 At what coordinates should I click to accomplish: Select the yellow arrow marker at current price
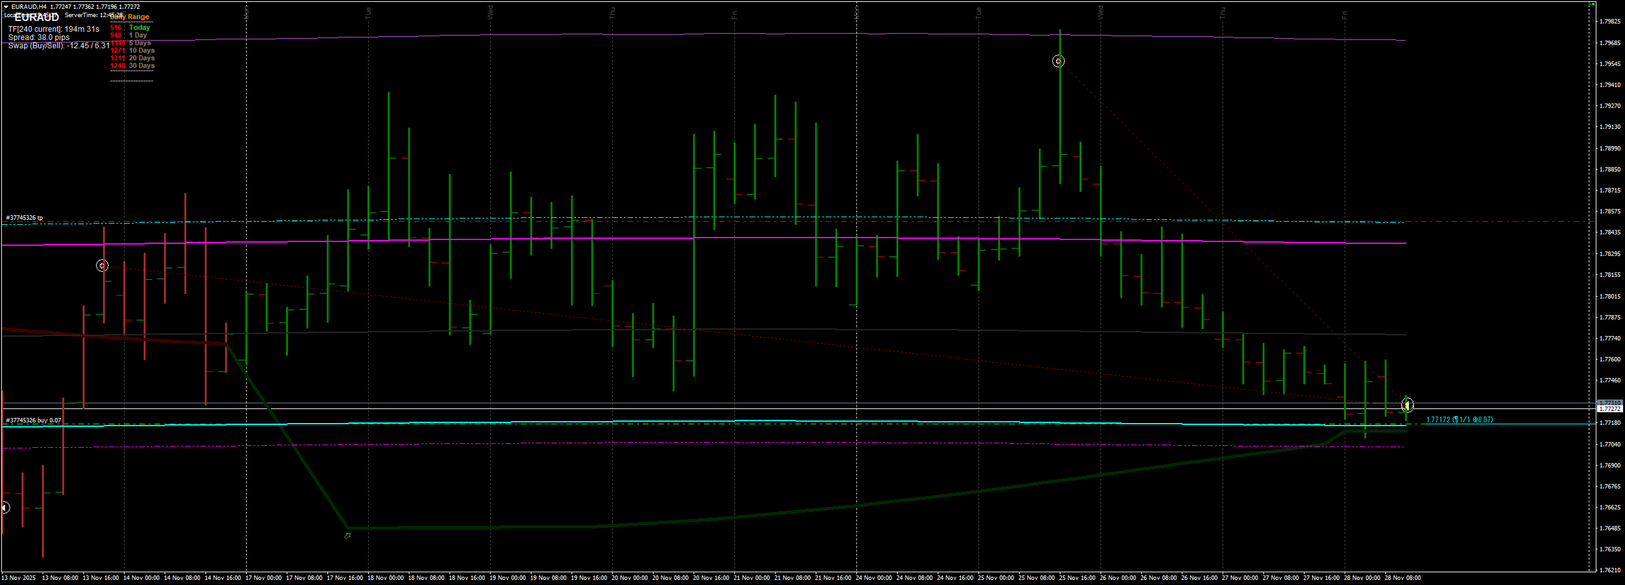[x=1407, y=405]
